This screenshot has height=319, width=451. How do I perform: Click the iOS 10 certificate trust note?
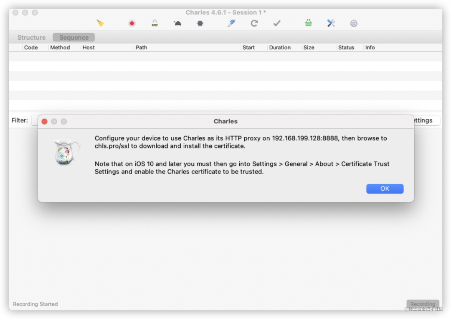(x=242, y=168)
